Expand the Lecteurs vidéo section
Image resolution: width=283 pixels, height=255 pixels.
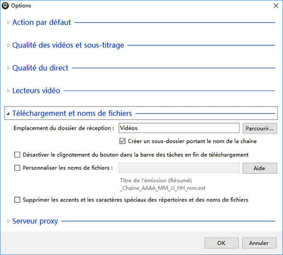36,90
